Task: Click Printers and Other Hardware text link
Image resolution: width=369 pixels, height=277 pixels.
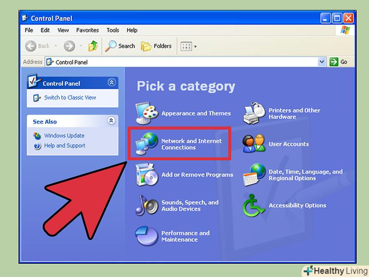Action: pyautogui.click(x=294, y=114)
